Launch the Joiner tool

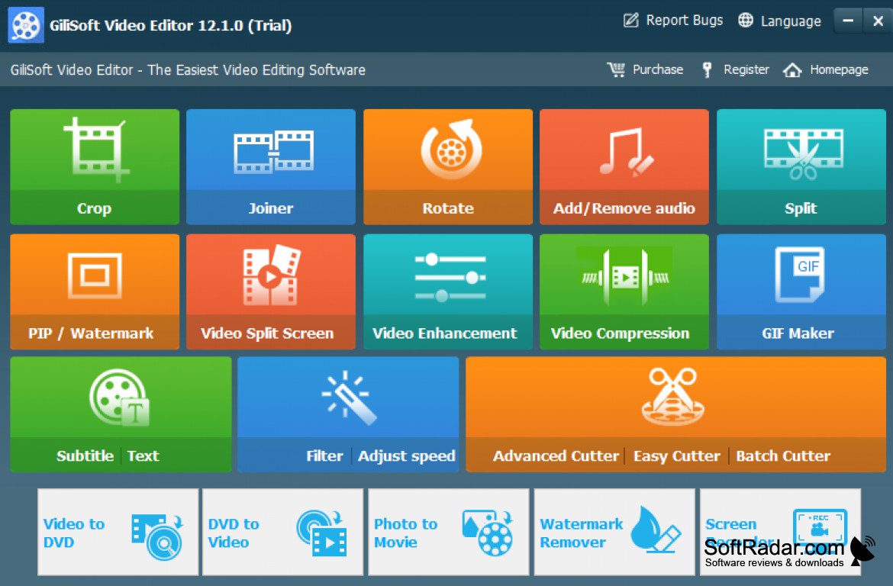point(271,167)
